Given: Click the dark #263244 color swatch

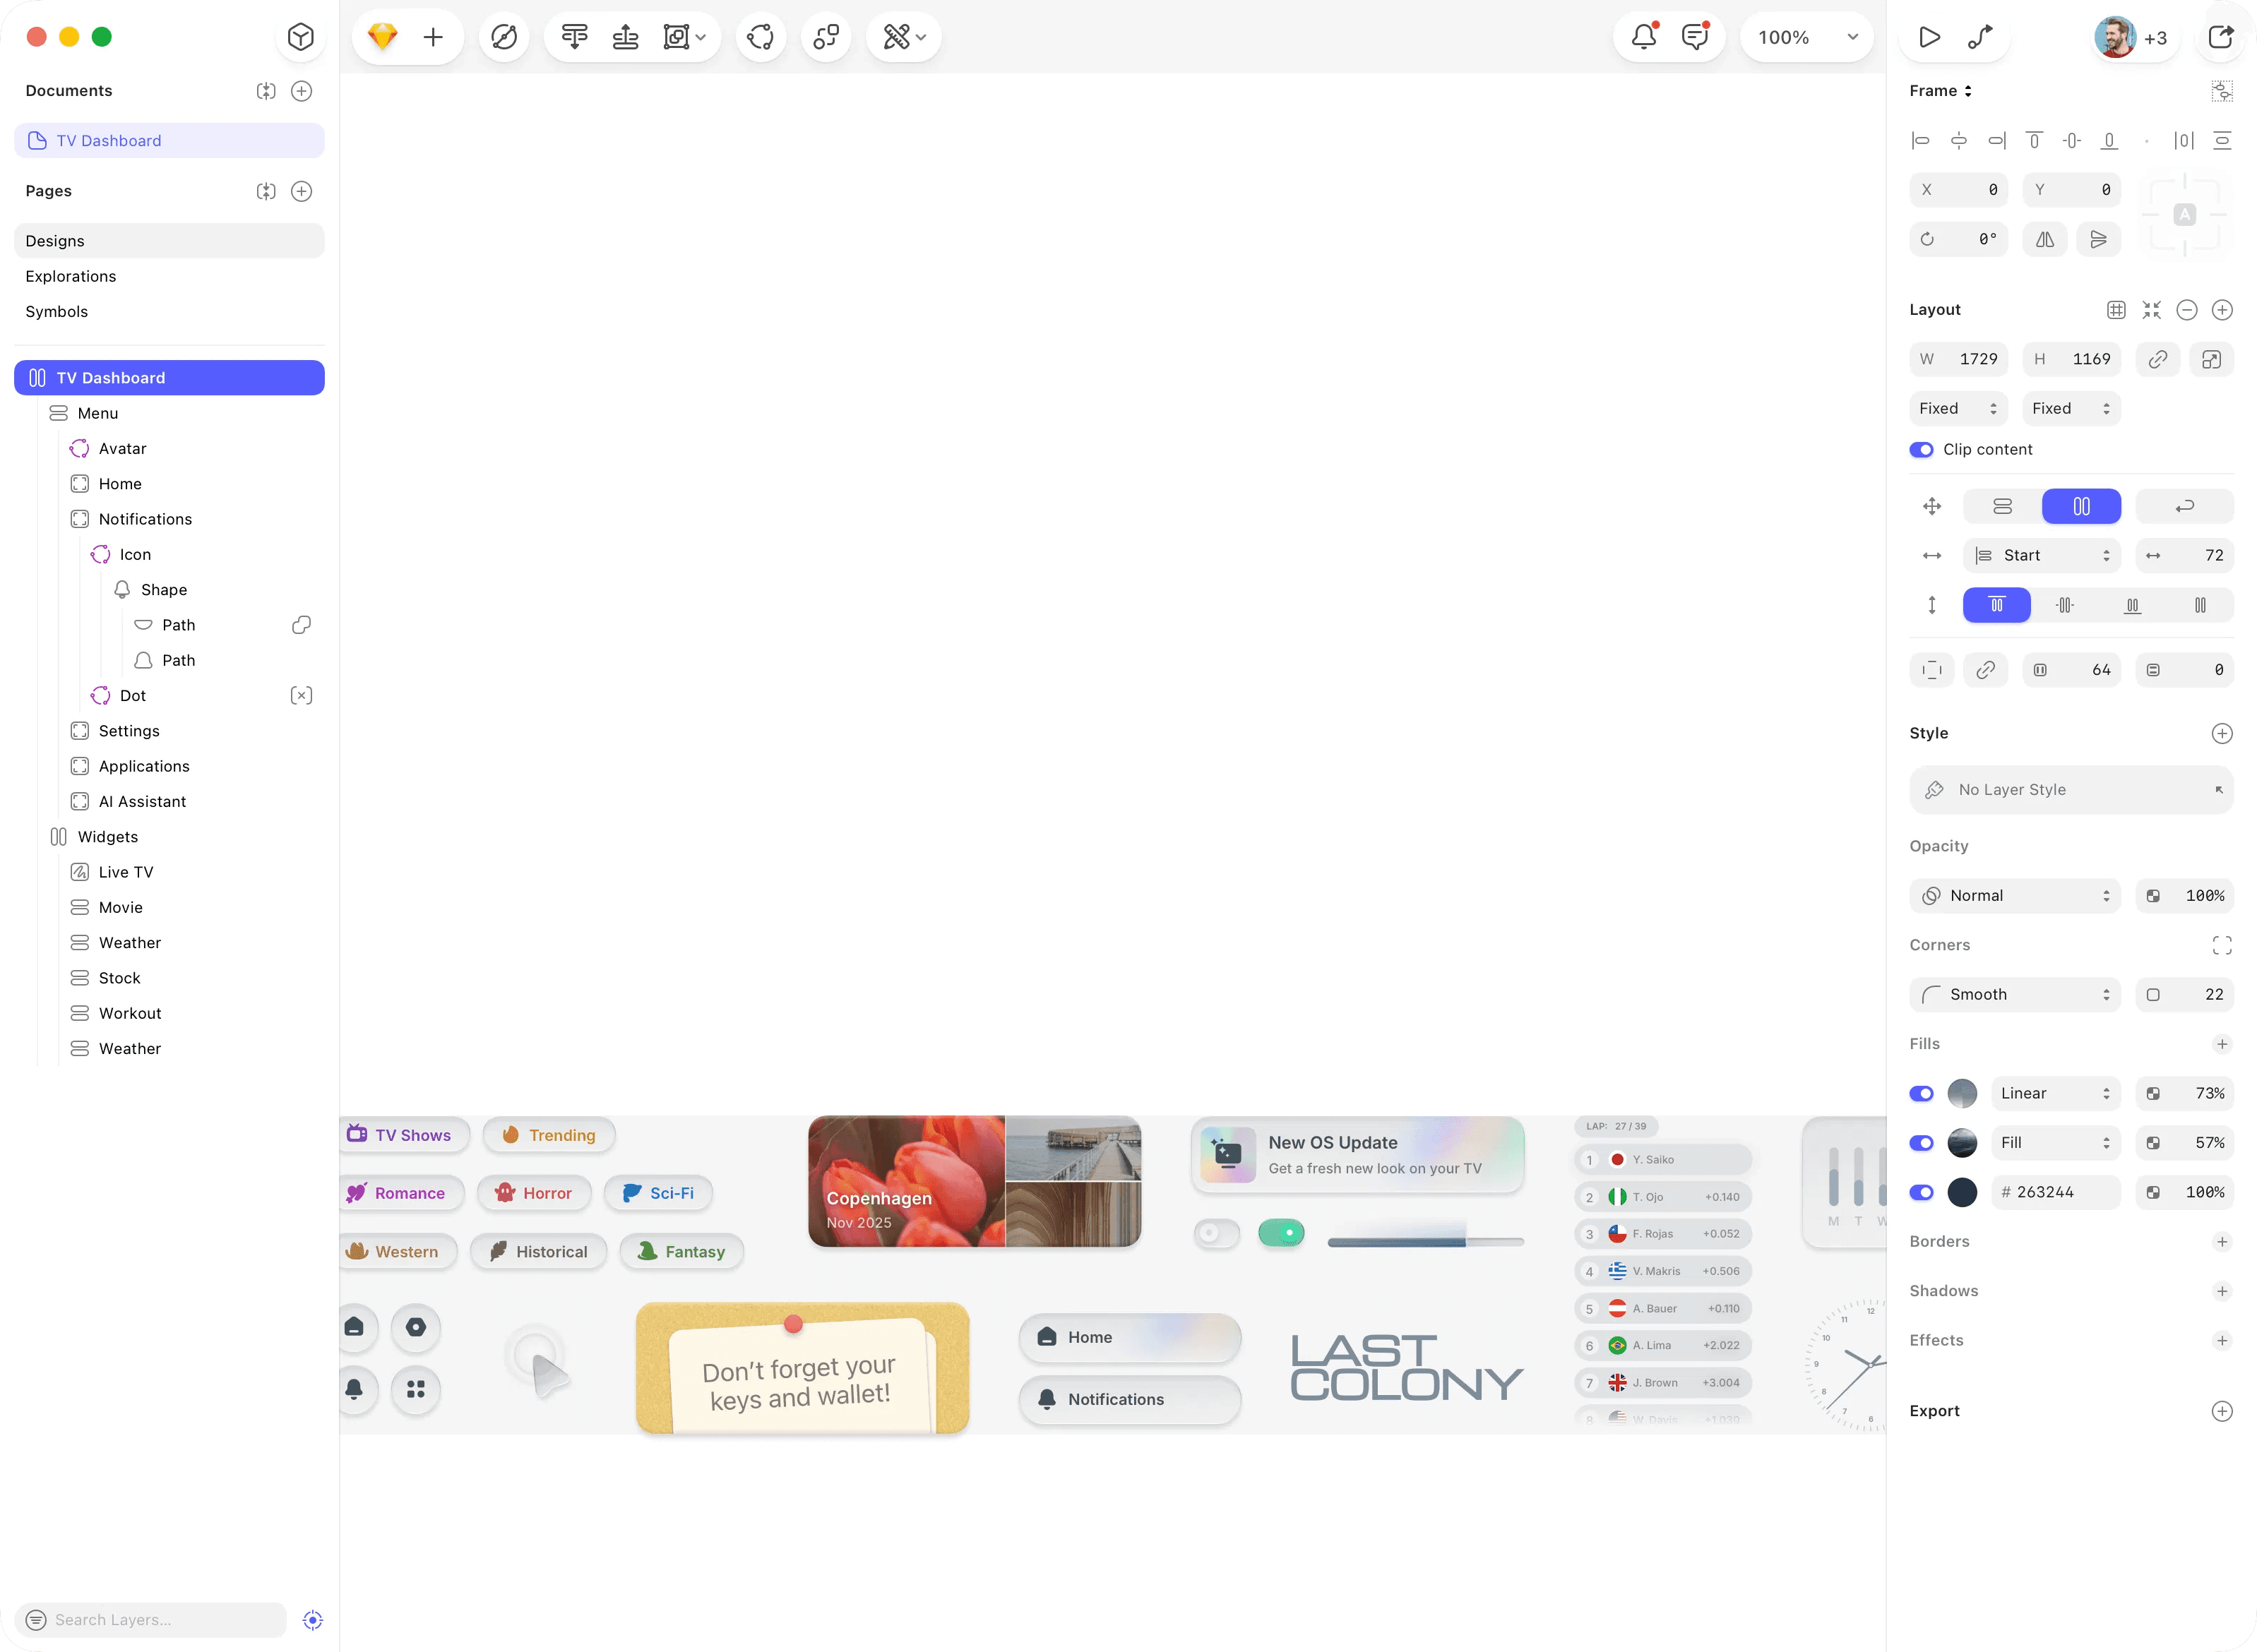Looking at the screenshot, I should (x=1962, y=1192).
